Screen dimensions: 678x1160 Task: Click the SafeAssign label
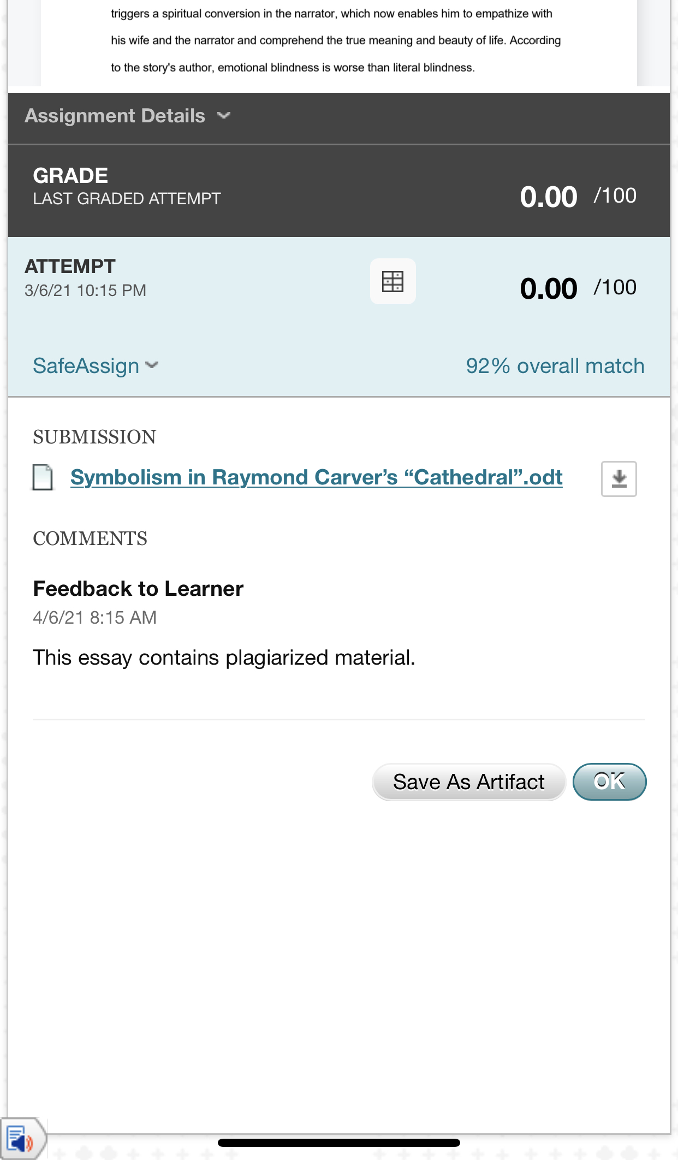[86, 366]
